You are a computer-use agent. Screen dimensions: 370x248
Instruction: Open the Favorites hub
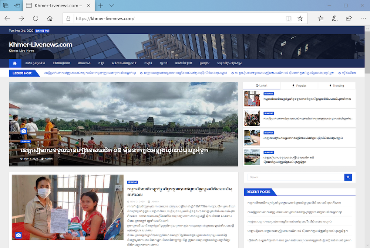(x=320, y=18)
